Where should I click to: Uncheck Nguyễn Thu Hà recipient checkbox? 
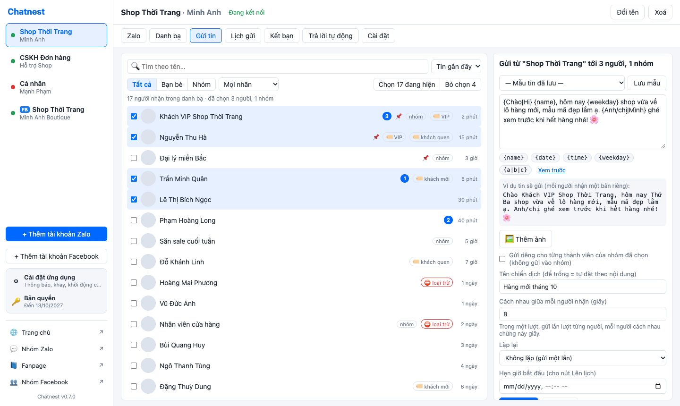(134, 137)
